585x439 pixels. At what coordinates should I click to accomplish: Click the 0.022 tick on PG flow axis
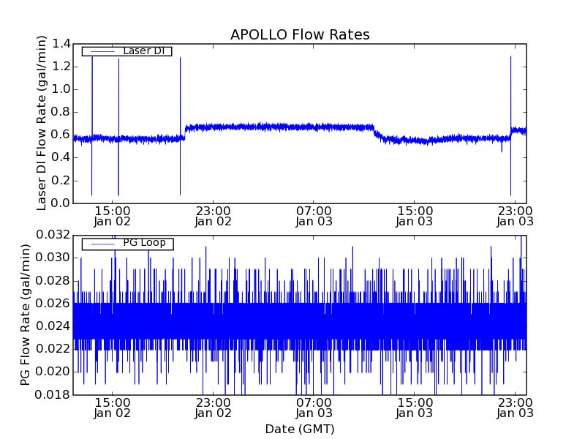click(x=53, y=349)
